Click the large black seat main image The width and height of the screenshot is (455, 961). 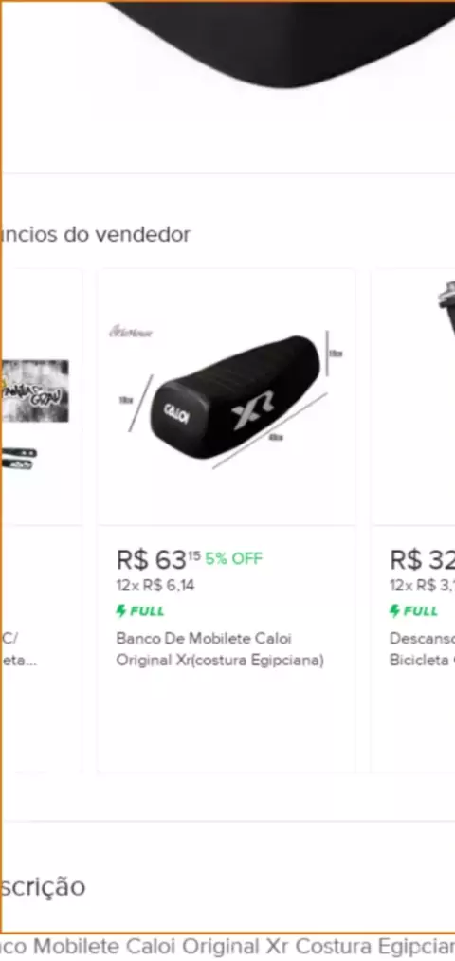pos(282,43)
